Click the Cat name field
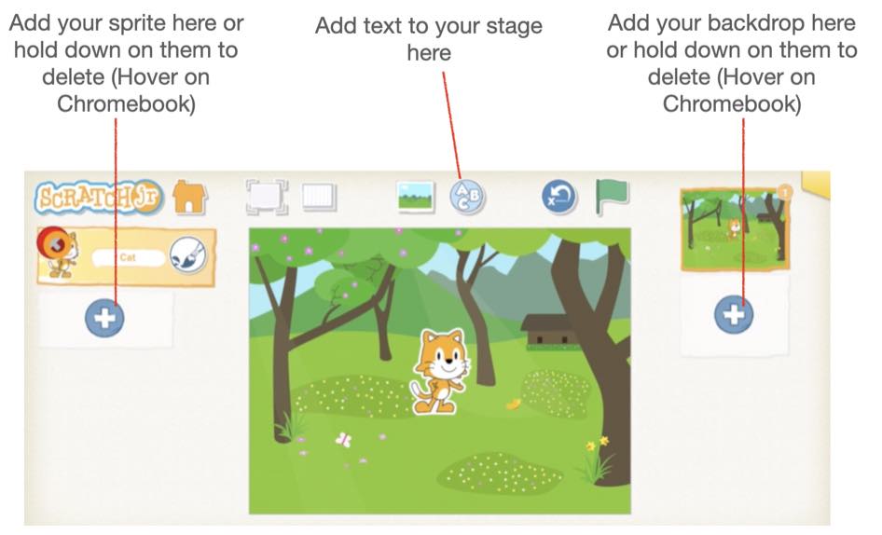 129,257
